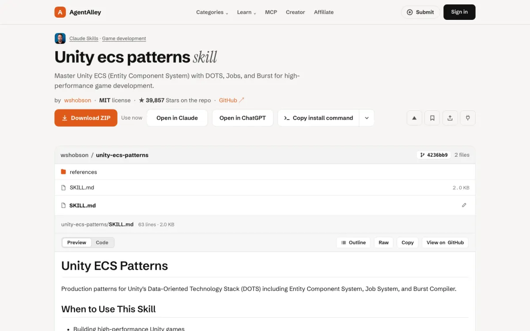The image size is (530, 331).
Task: Click the Use now label
Action: pyautogui.click(x=132, y=118)
